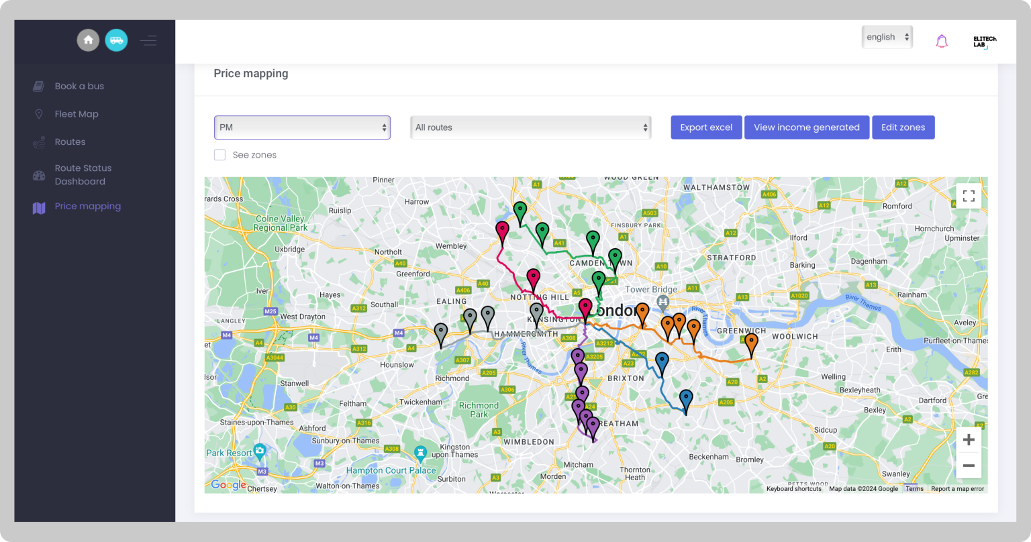The image size is (1031, 542).
Task: Click the Book a bus book icon
Action: [38, 86]
